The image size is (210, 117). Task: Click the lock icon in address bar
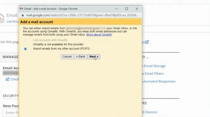click(23, 15)
